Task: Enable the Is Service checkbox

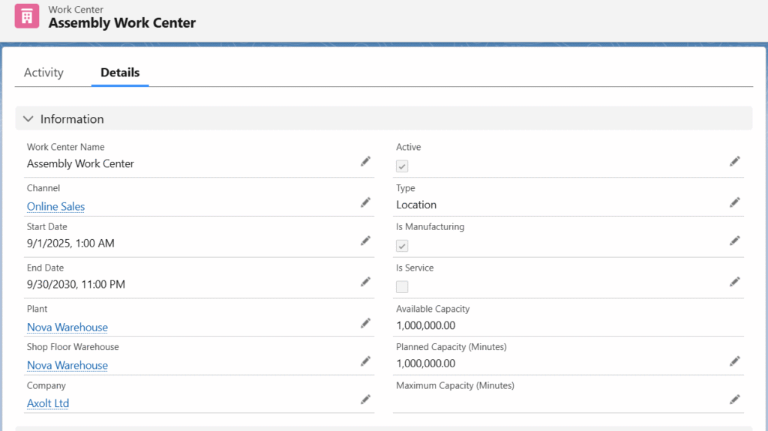Action: coord(402,286)
